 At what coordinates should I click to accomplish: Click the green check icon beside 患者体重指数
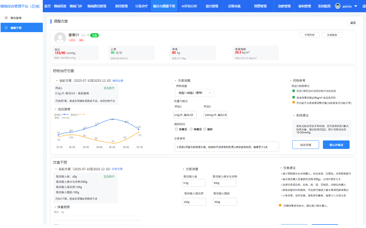(x=294, y=97)
